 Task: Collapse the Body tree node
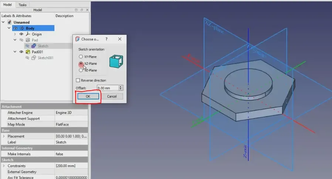pos(9,28)
